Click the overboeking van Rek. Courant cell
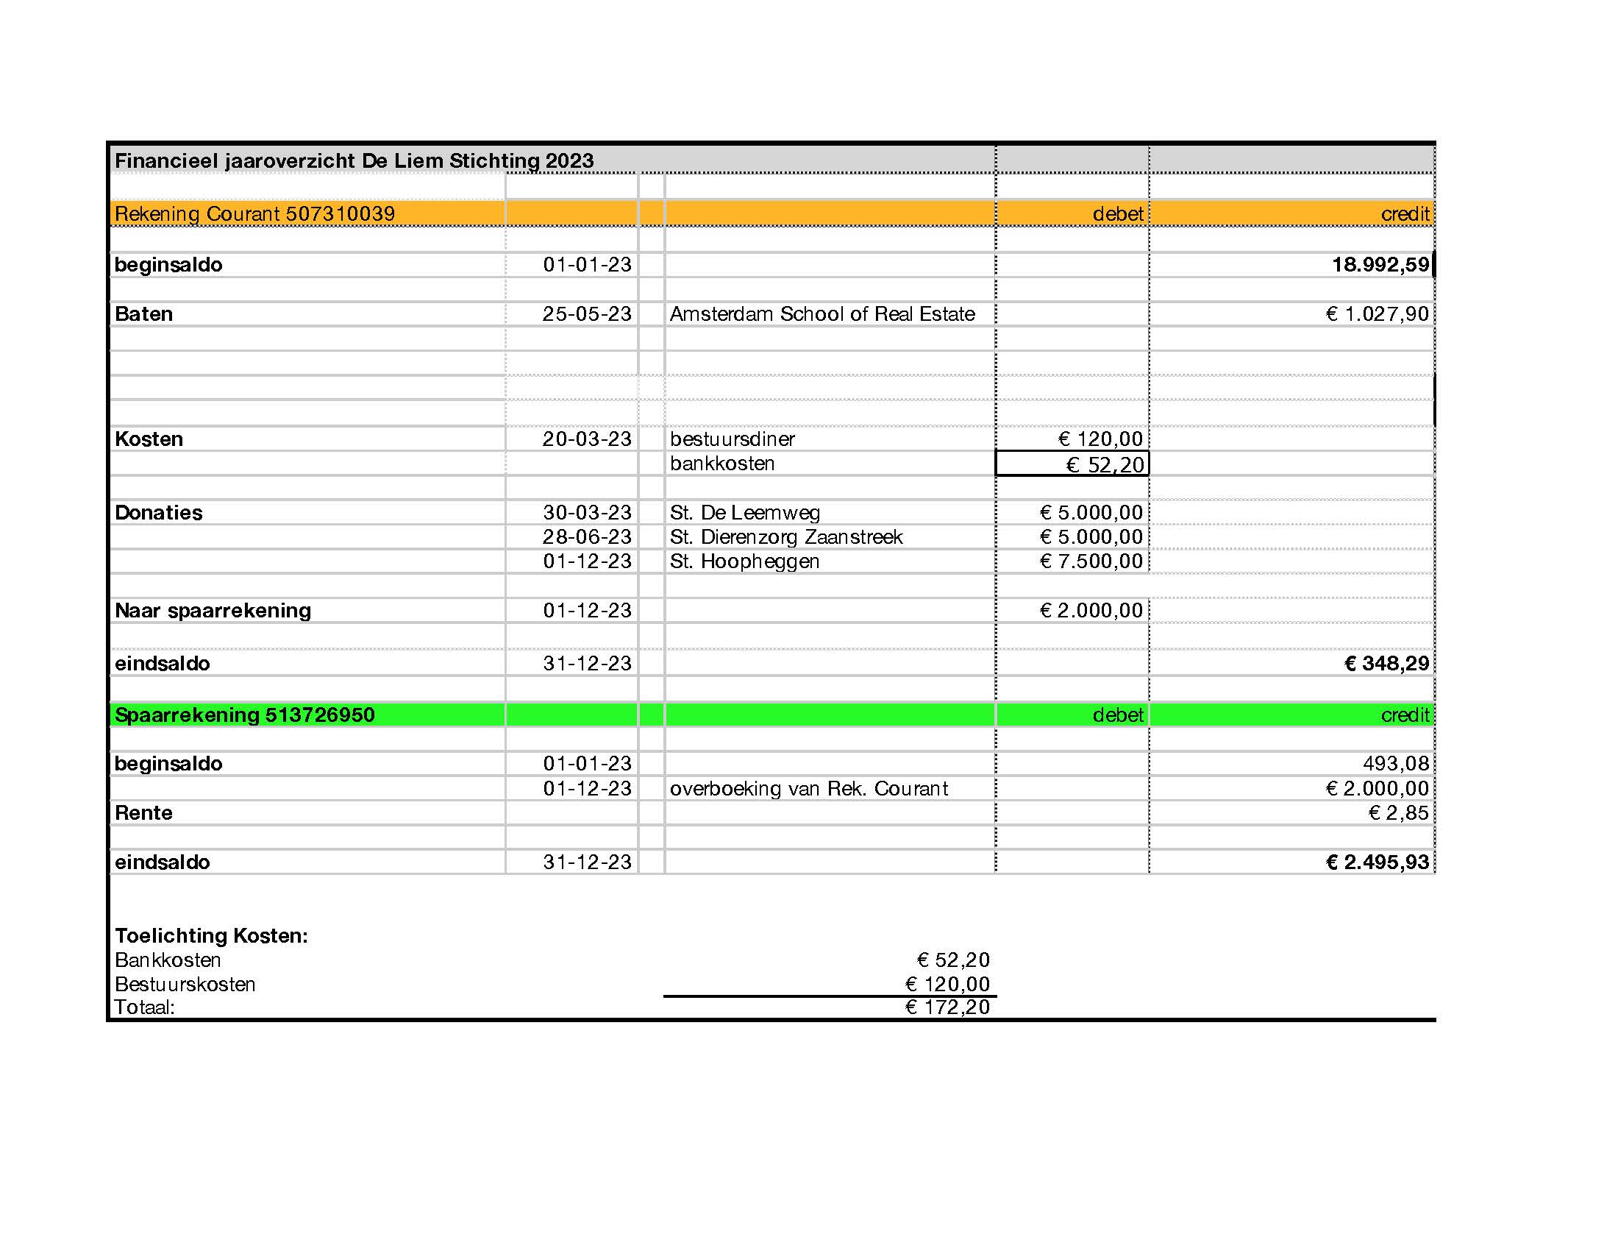Image resolution: width=1618 pixels, height=1251 pixels. [808, 788]
